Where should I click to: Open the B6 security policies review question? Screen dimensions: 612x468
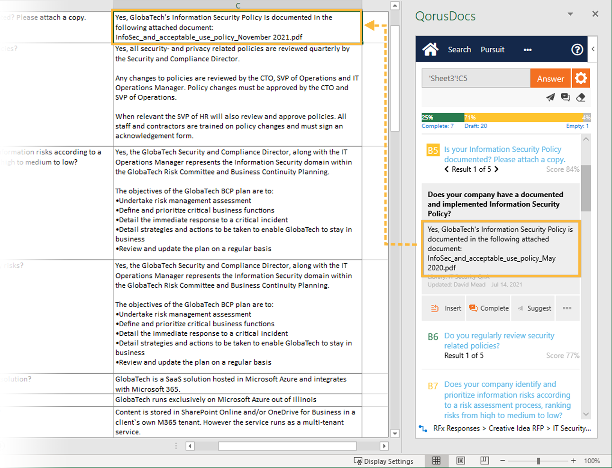pyautogui.click(x=499, y=340)
